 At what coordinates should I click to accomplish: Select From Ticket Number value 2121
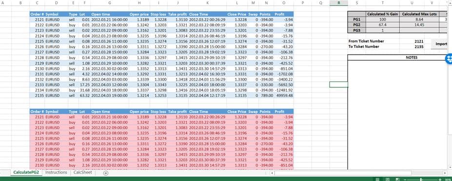(x=418, y=41)
